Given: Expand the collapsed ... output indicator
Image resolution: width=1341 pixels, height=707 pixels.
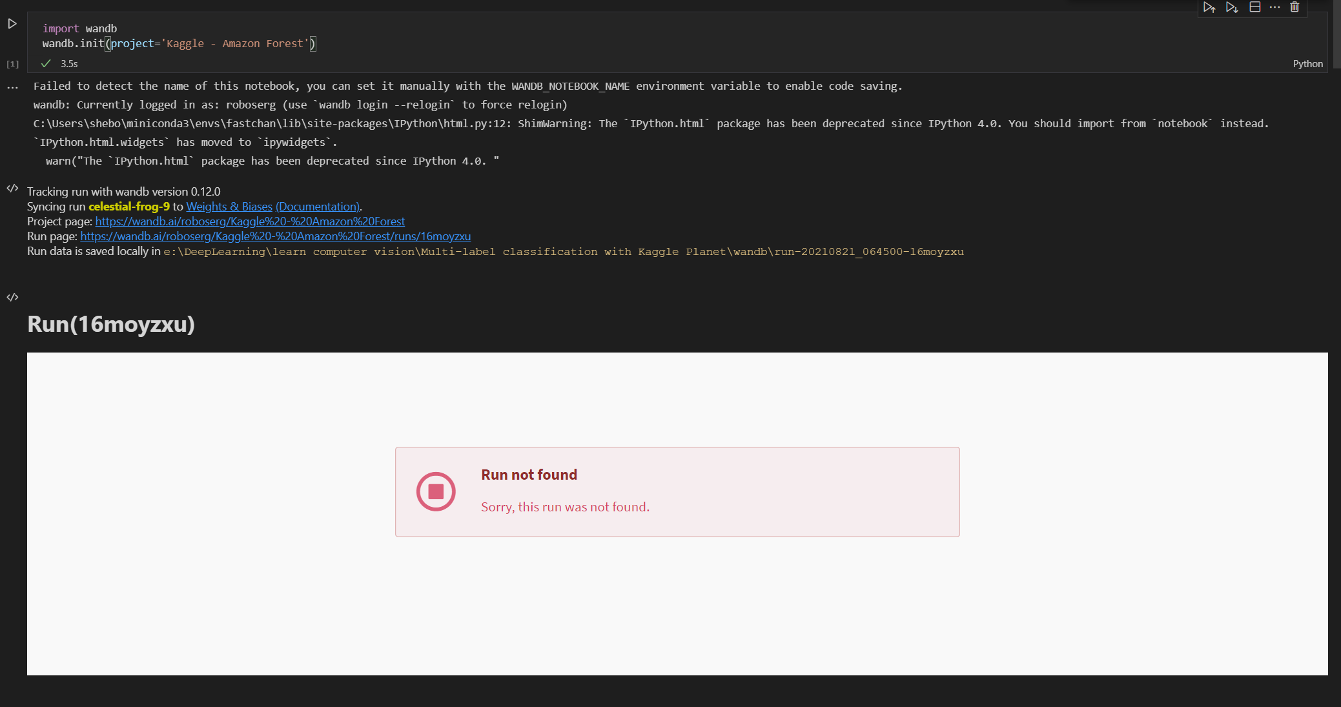Looking at the screenshot, I should click(12, 86).
